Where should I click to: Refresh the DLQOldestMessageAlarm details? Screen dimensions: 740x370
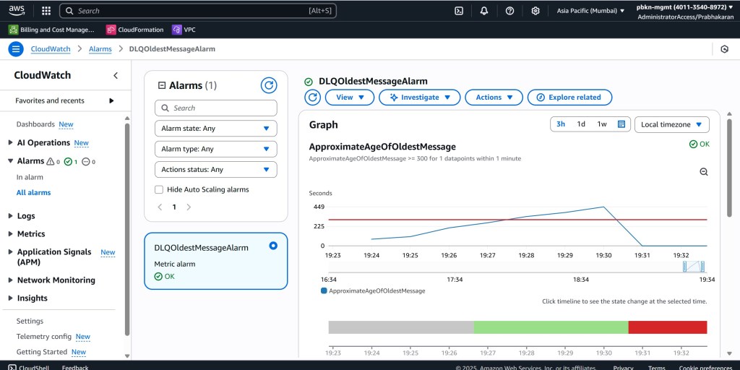(x=312, y=97)
